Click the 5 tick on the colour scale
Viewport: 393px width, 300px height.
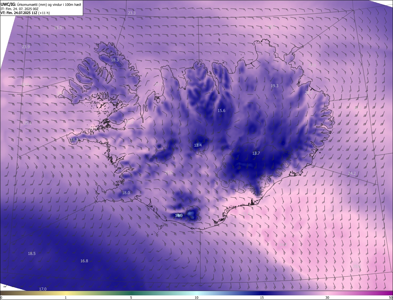coord(131,298)
